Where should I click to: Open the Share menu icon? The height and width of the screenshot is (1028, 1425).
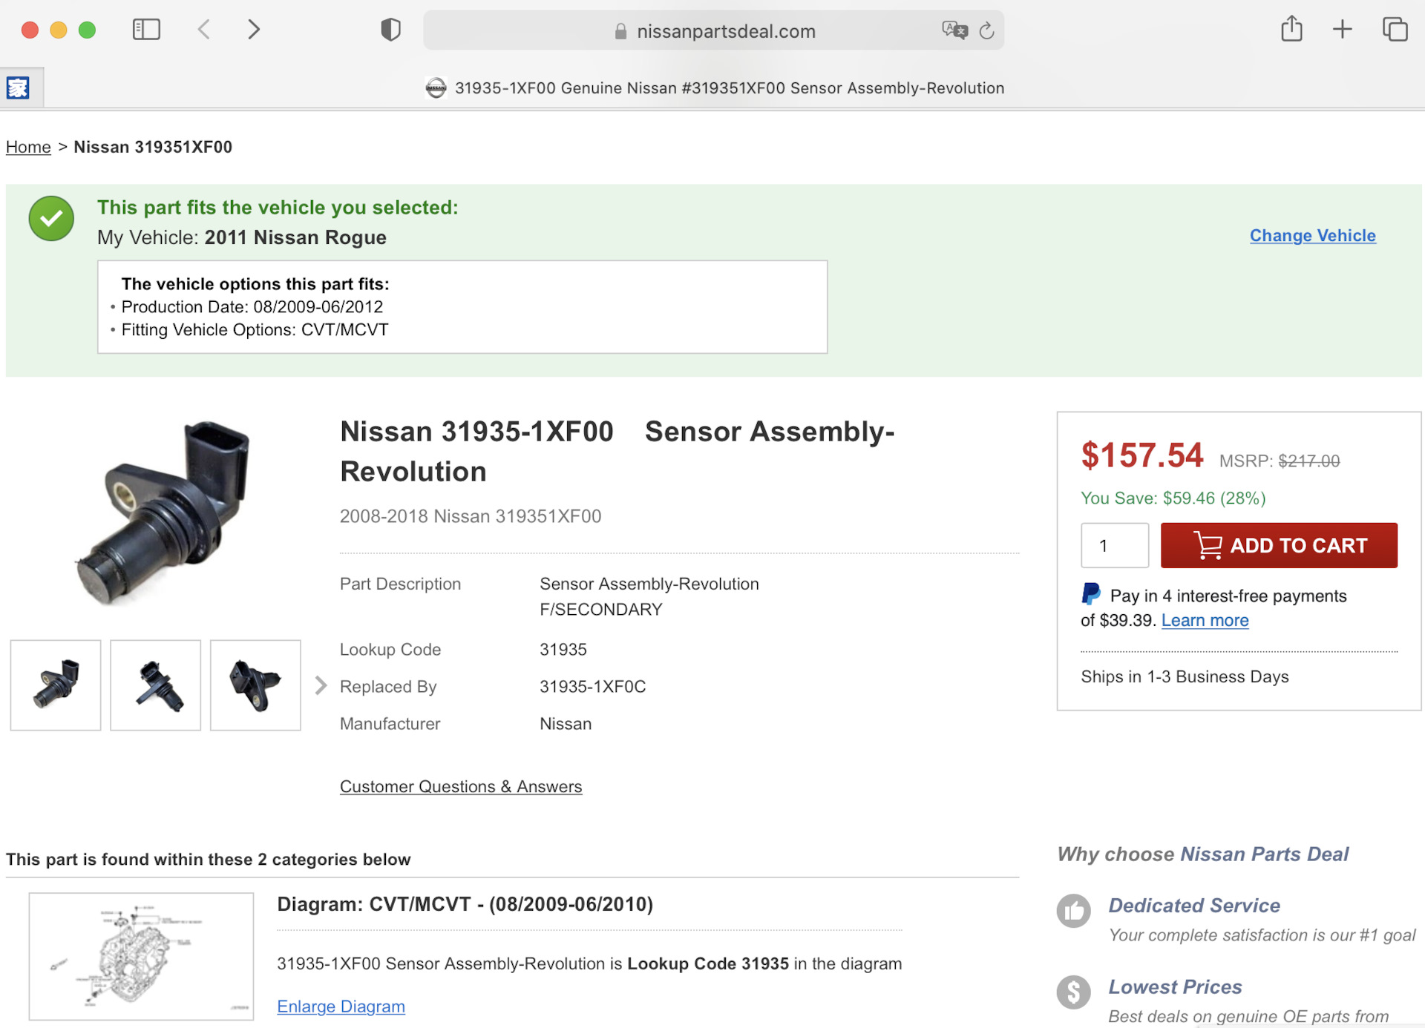[1291, 29]
